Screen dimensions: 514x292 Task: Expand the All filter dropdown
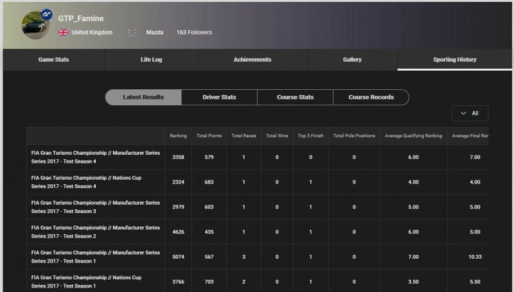pyautogui.click(x=470, y=113)
